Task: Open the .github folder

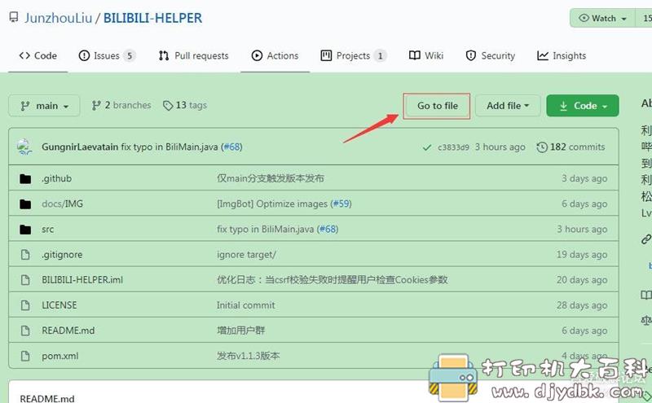Action: (56, 178)
